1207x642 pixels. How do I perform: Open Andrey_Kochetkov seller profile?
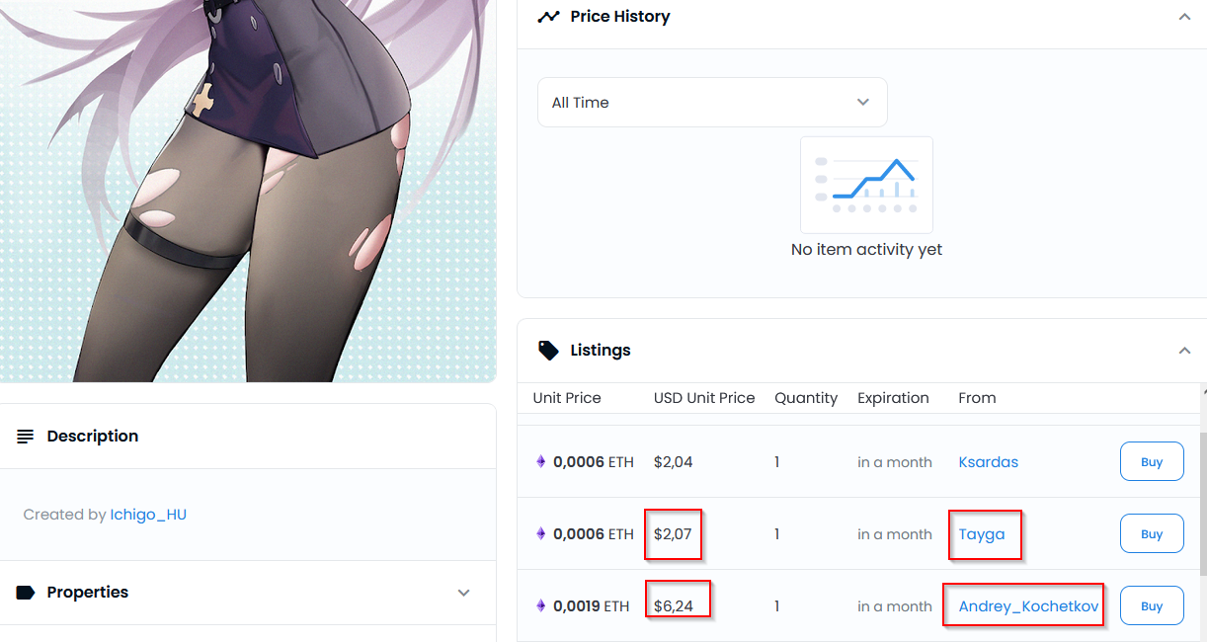(x=1028, y=606)
